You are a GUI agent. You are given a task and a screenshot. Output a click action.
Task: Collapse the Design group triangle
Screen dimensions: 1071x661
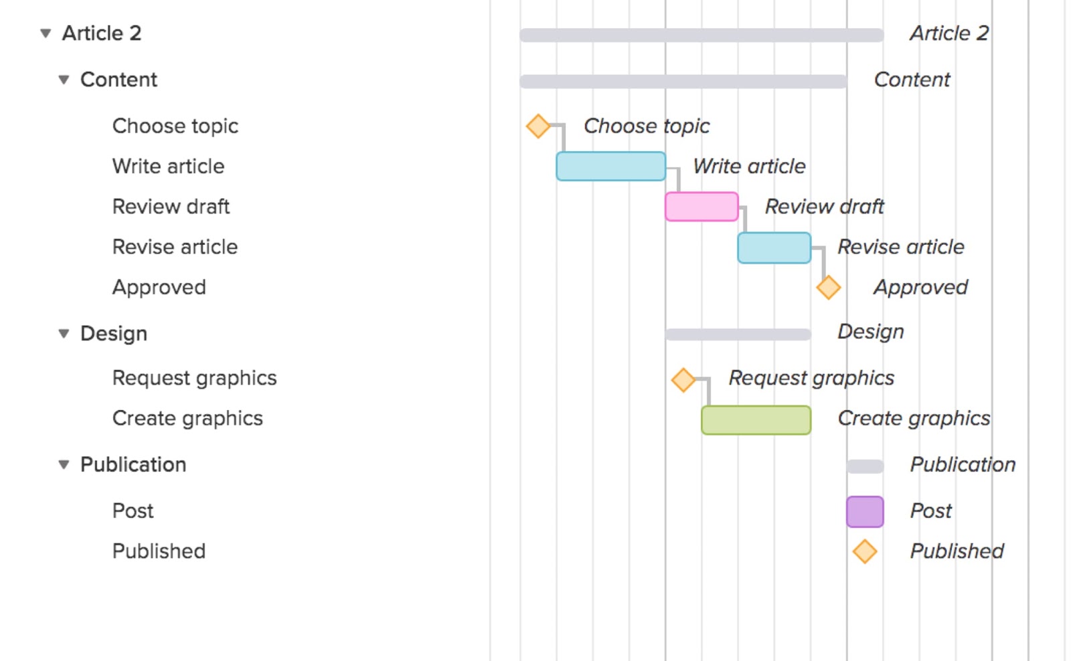[x=64, y=334]
